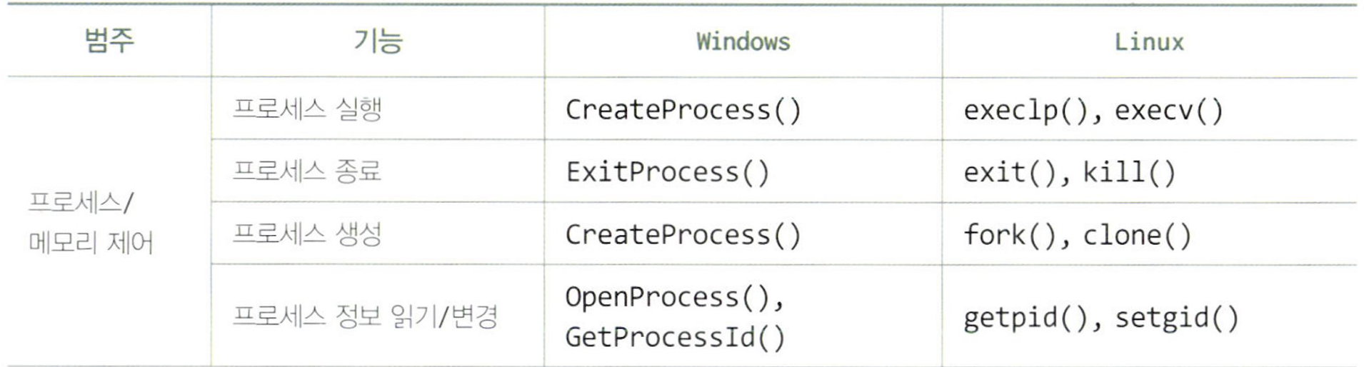Click CreateProcess() in the 프로세스 생성 row
The height and width of the screenshot is (367, 1364).
(x=683, y=235)
